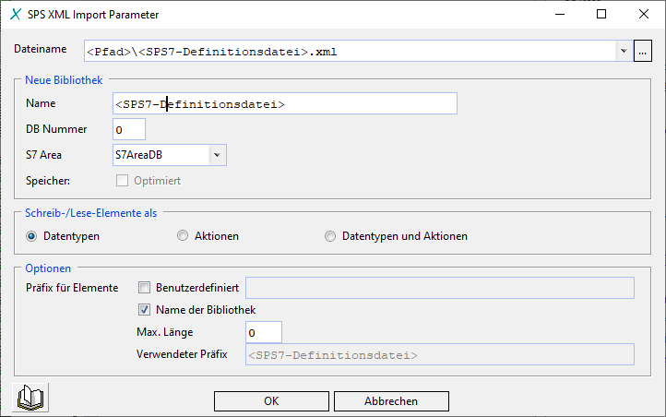Screen dimensions: 666x417
Task: Open the S7 Area dropdown
Action: point(217,155)
